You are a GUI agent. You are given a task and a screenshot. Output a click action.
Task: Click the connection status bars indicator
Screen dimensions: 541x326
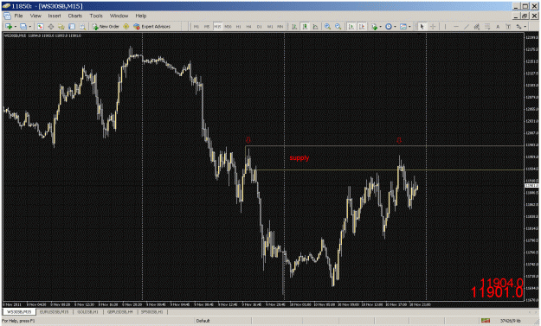click(486, 321)
